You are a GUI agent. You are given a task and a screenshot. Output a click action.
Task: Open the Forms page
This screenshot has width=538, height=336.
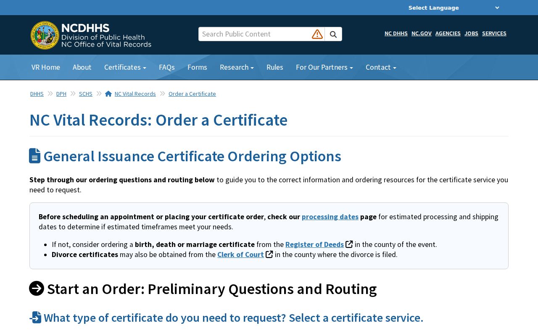point(197,67)
